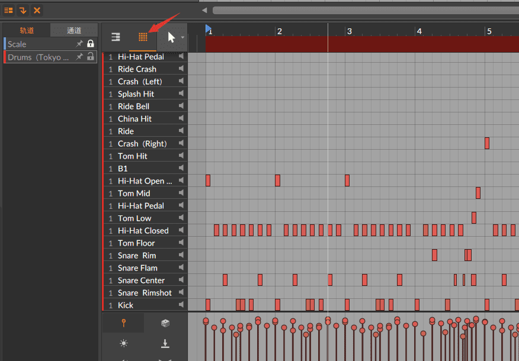Select the first Kick note at bar 1

pos(208,305)
